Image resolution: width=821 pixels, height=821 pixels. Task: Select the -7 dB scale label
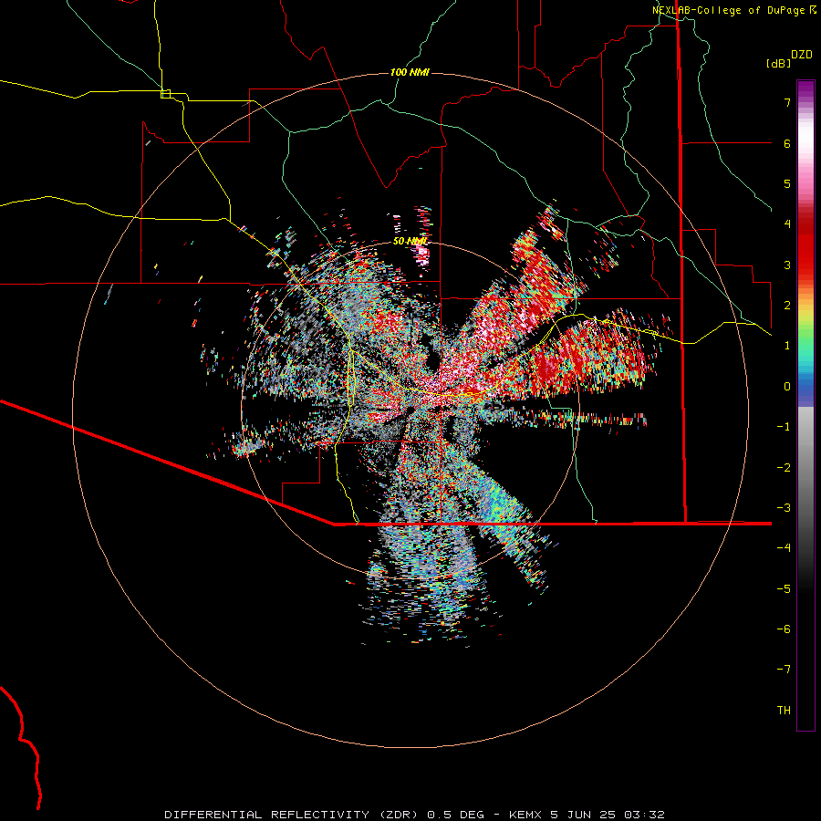pos(784,670)
